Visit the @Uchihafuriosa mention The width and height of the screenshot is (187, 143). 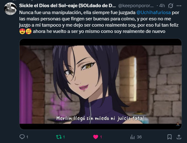(x=154, y=13)
